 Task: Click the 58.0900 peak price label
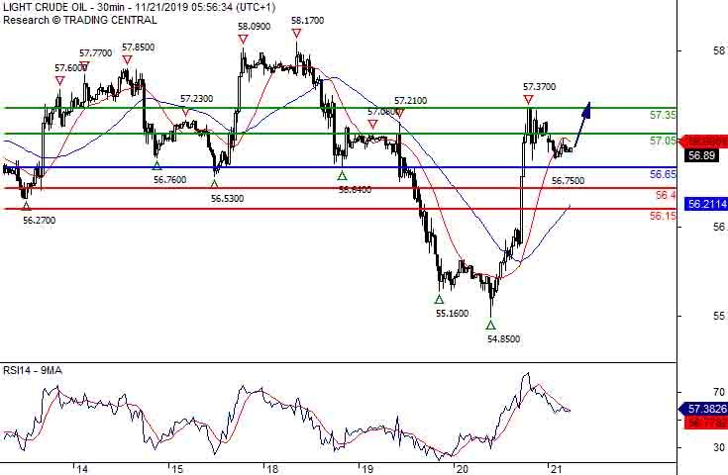click(x=254, y=27)
